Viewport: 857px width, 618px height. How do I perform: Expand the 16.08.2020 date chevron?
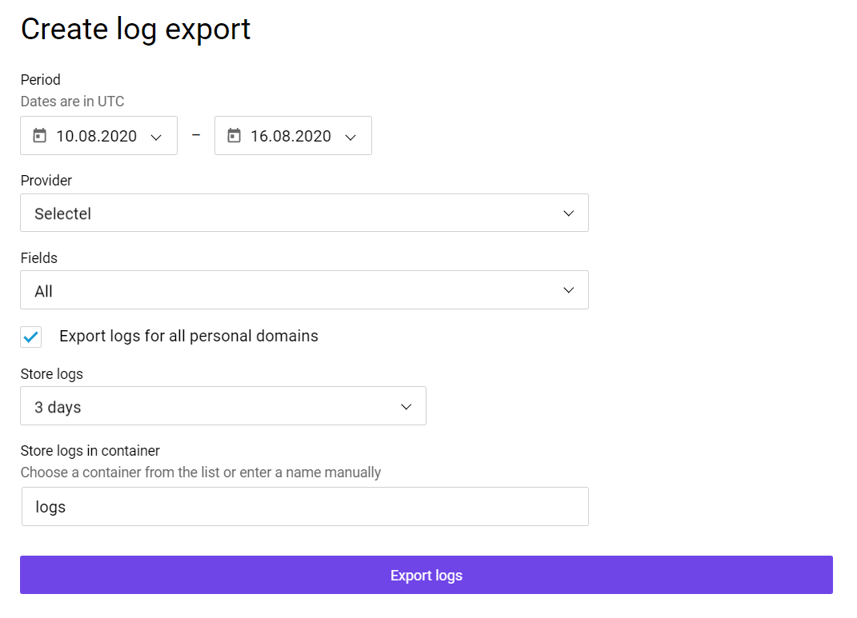[x=350, y=137]
